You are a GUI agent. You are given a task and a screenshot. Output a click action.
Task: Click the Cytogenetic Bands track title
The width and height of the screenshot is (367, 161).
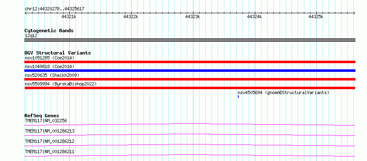(49, 31)
